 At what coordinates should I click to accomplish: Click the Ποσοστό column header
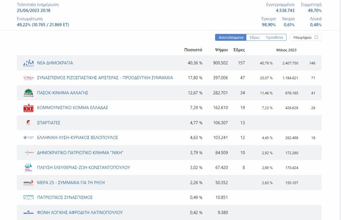(x=193, y=50)
